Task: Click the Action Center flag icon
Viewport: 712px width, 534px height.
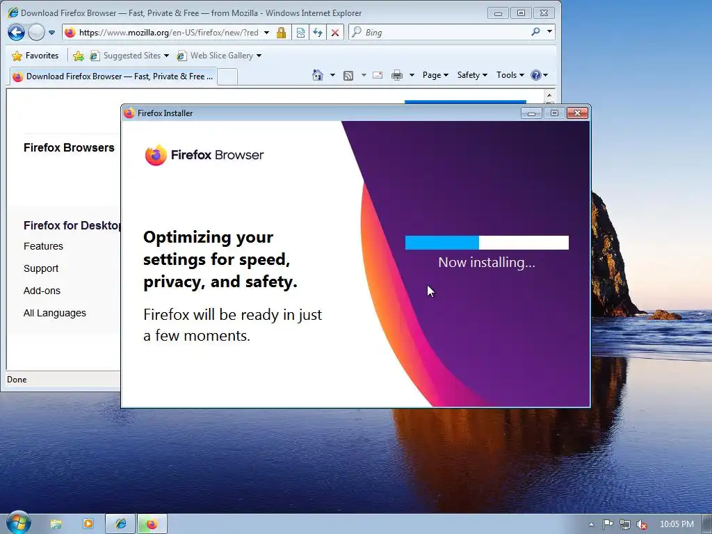Action: pyautogui.click(x=608, y=524)
